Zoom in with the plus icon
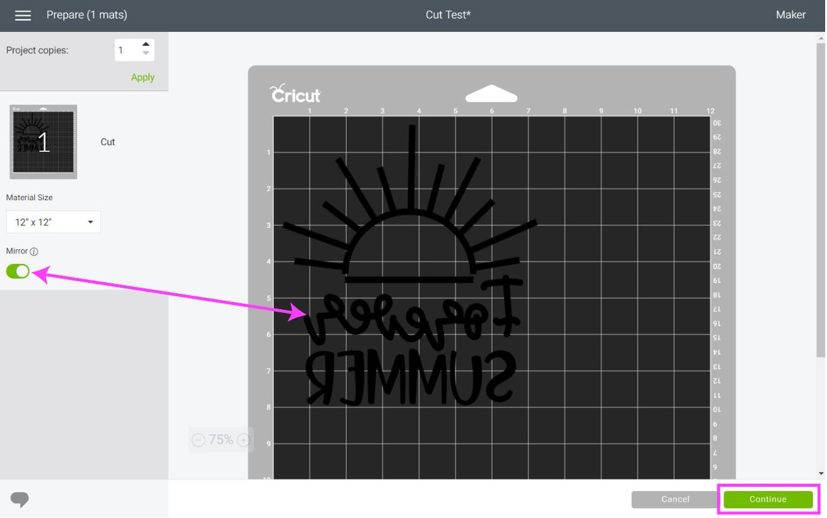 pyautogui.click(x=243, y=440)
